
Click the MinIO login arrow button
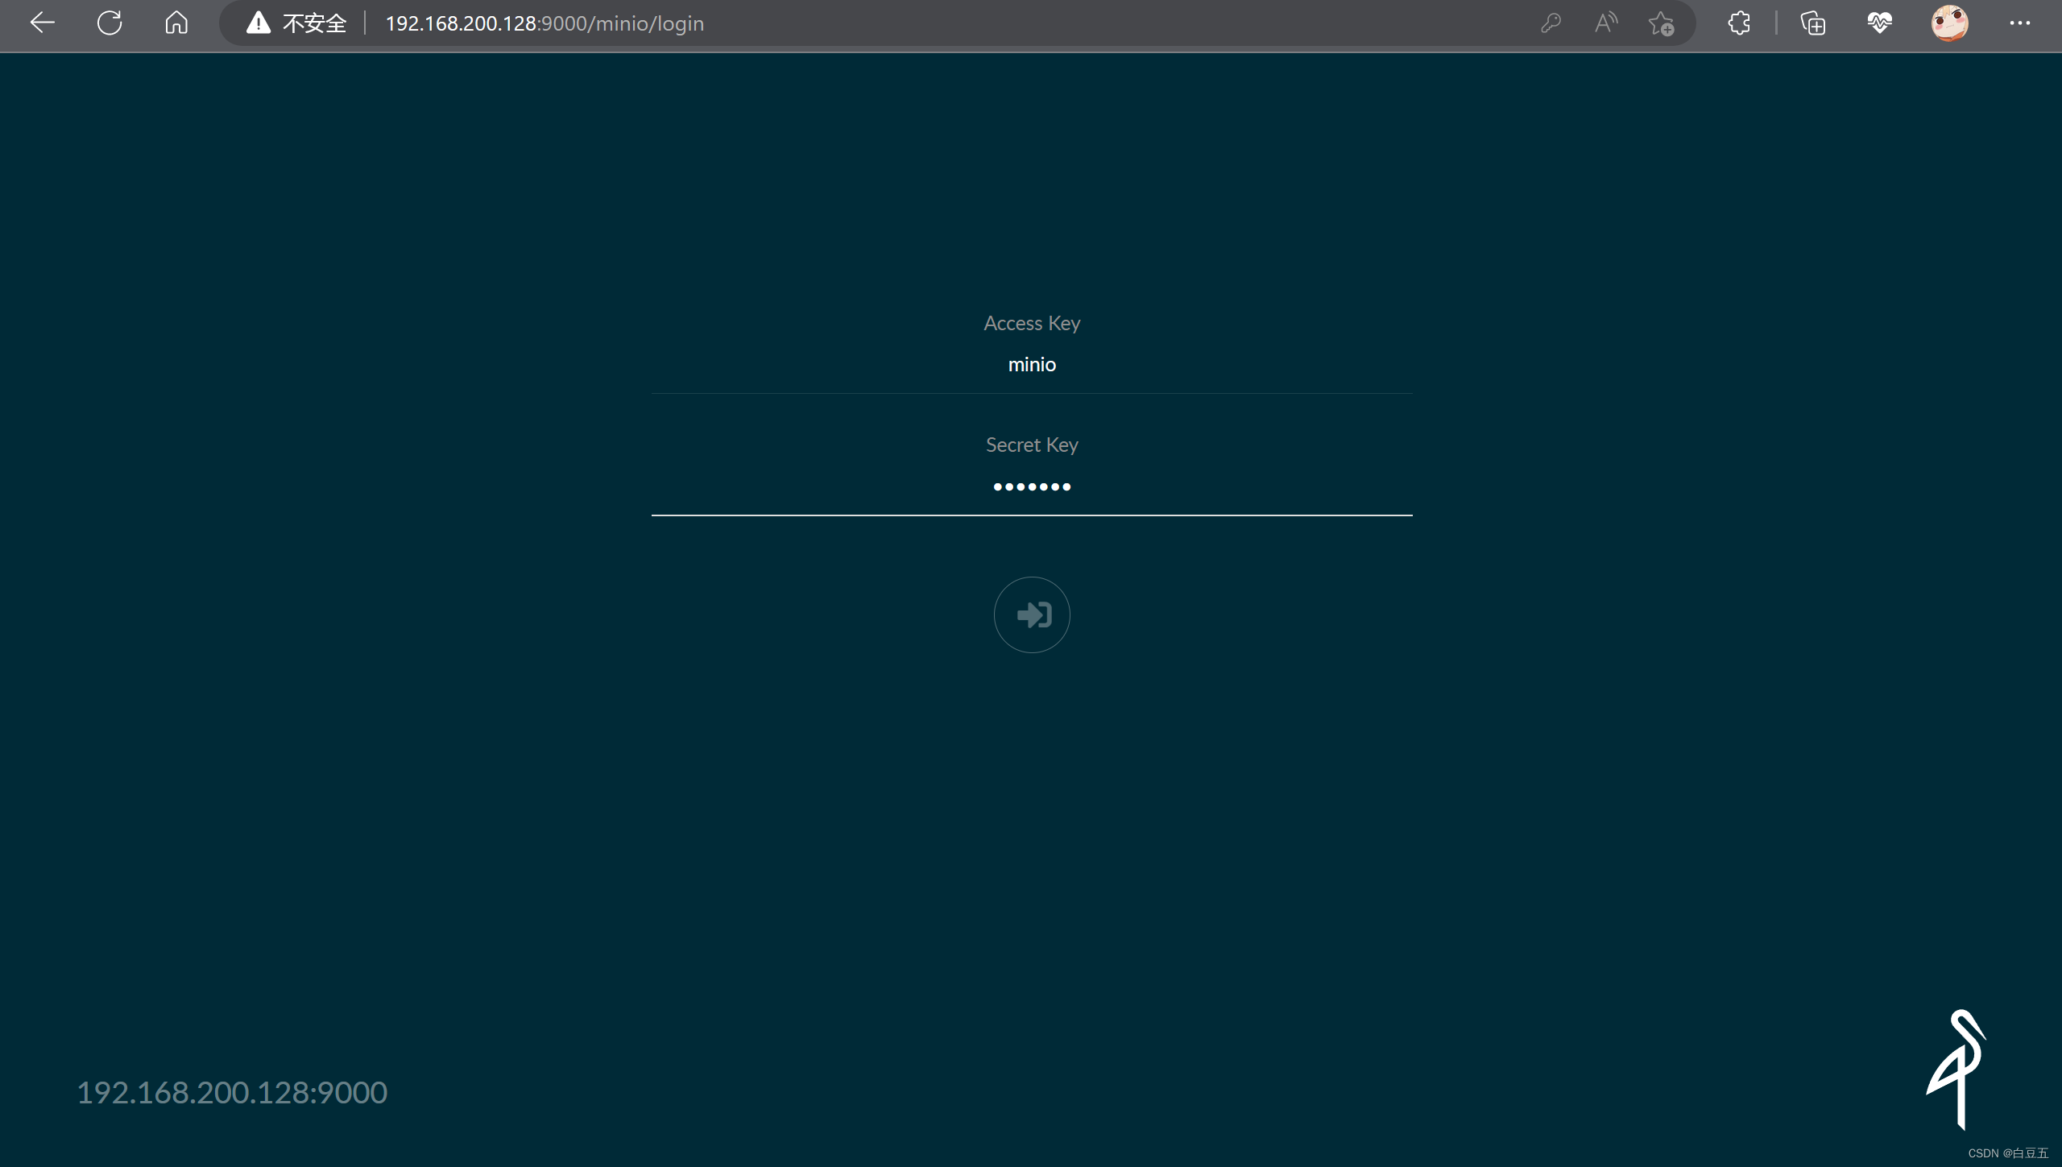[1032, 615]
